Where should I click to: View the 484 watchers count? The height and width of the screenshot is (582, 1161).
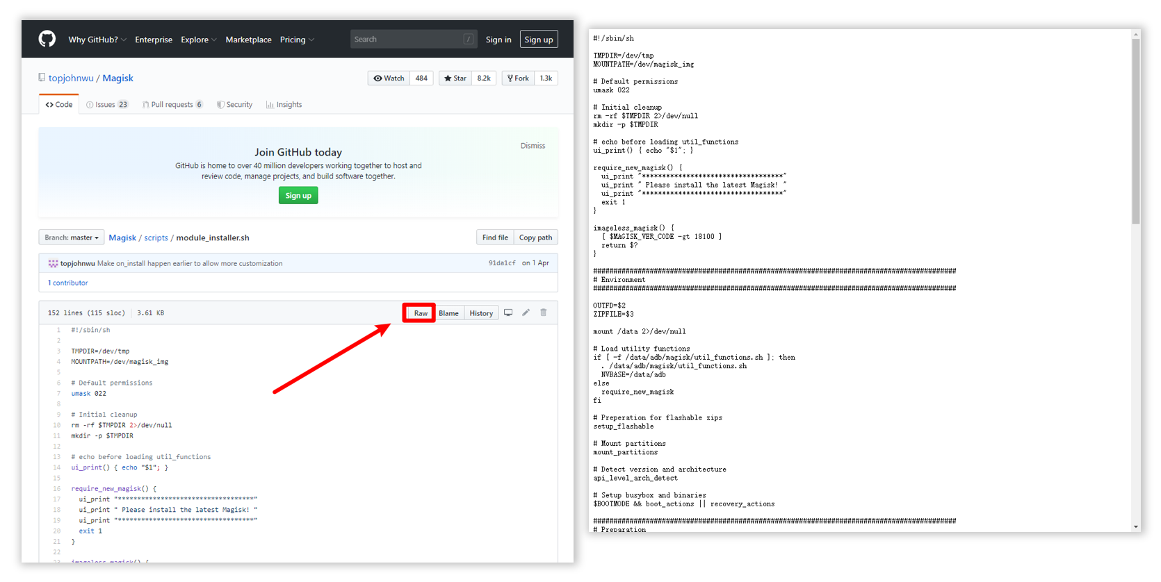(x=421, y=78)
